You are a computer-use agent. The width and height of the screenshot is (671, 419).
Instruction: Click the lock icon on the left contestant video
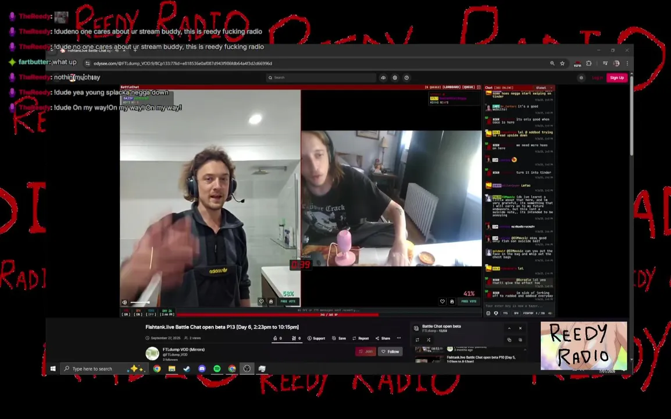tap(271, 301)
